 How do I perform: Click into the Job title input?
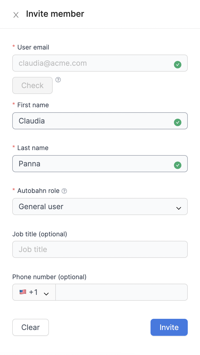(100, 249)
